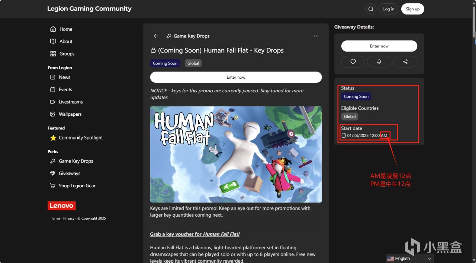The image size is (476, 263).
Task: Go back using the arrow icon
Action: 156,36
